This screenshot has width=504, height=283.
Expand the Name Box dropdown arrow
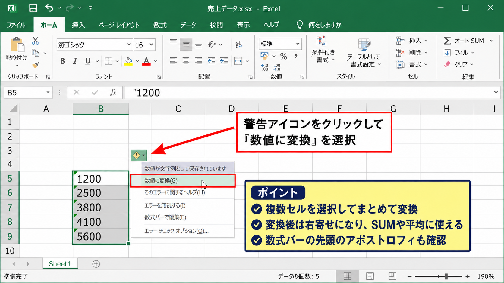[x=48, y=92]
